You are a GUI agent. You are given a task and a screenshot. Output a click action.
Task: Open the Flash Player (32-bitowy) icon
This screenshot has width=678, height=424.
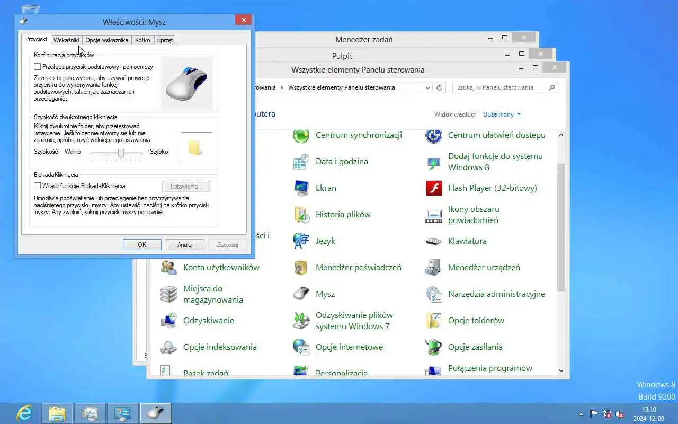tap(434, 188)
